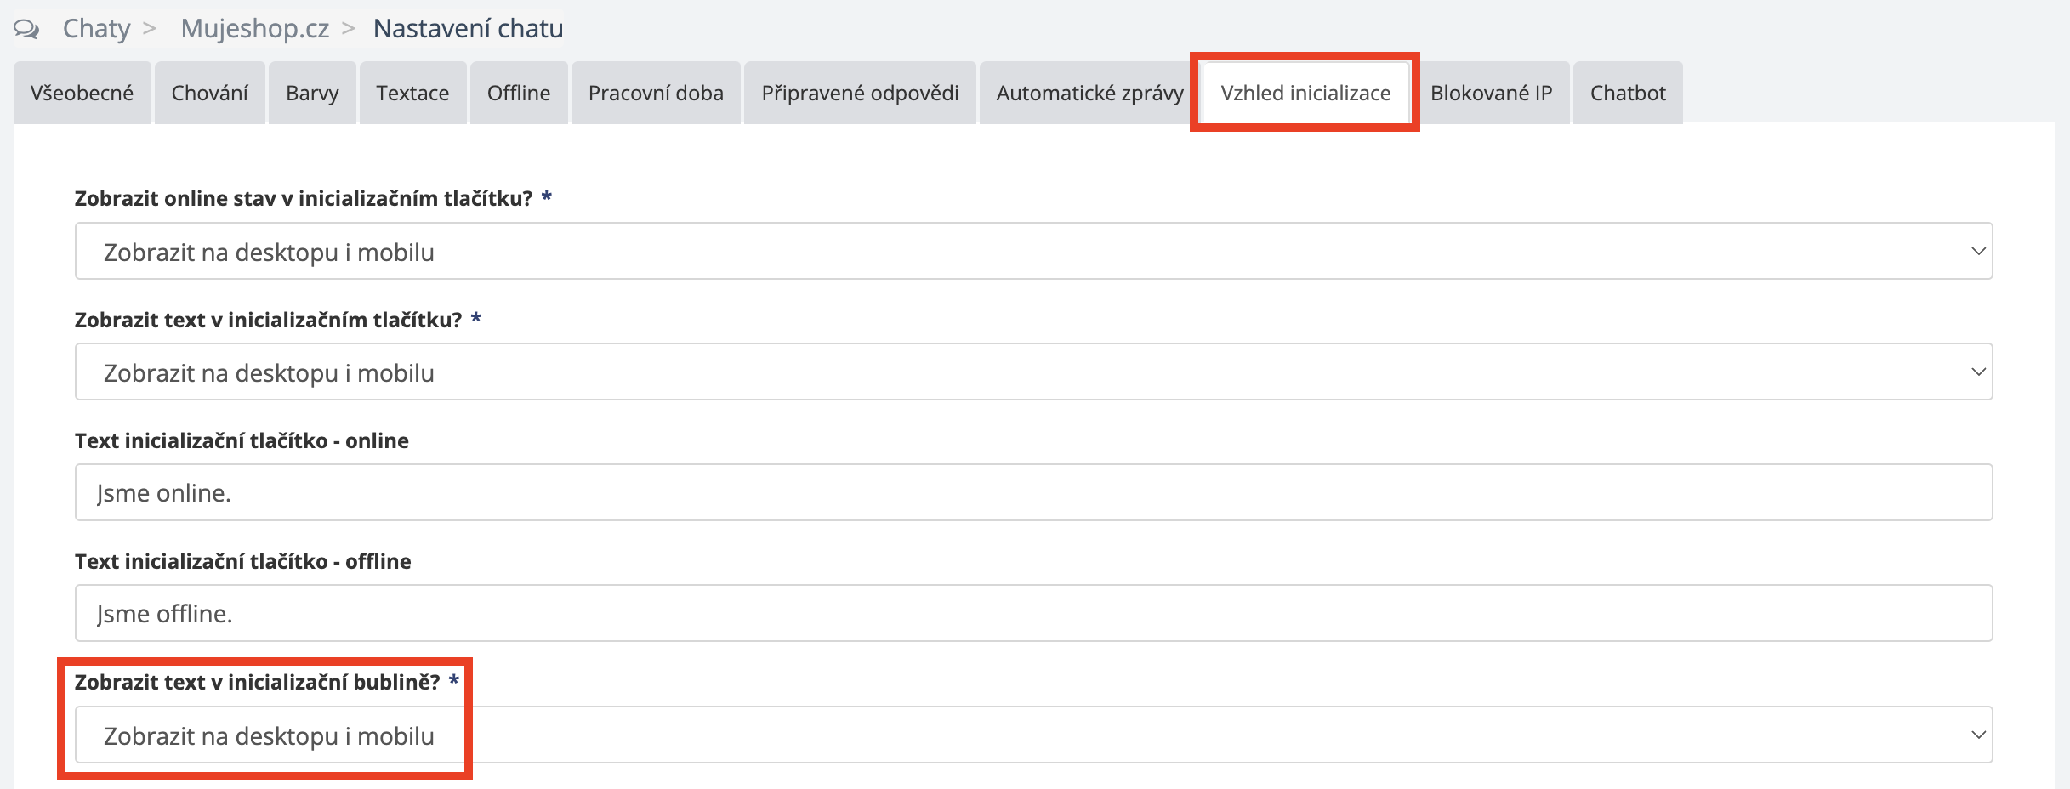Switch to the Blokované IP tab
Viewport: 2070px width, 789px height.
(x=1491, y=94)
